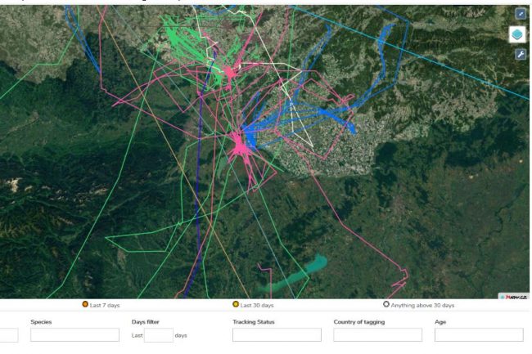
Task: Open the Tracking Status filter box
Action: [x=277, y=335]
